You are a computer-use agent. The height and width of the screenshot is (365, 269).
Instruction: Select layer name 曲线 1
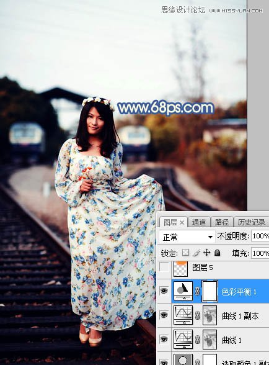point(232,340)
